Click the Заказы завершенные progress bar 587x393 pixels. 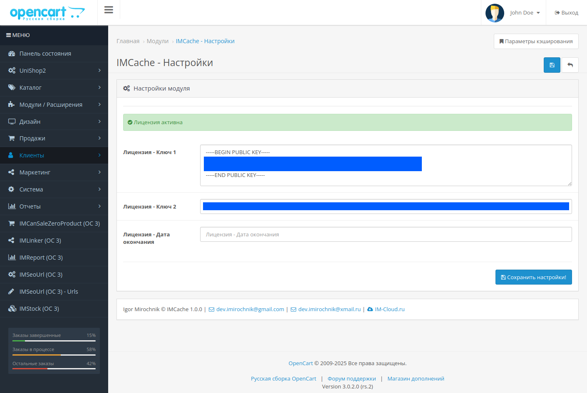(x=54, y=341)
